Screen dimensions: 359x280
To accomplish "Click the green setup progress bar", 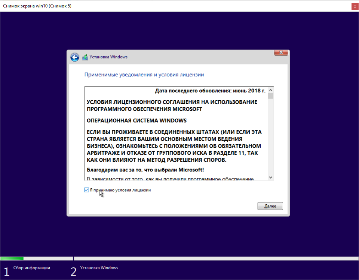I will pyautogui.click(x=12, y=258).
